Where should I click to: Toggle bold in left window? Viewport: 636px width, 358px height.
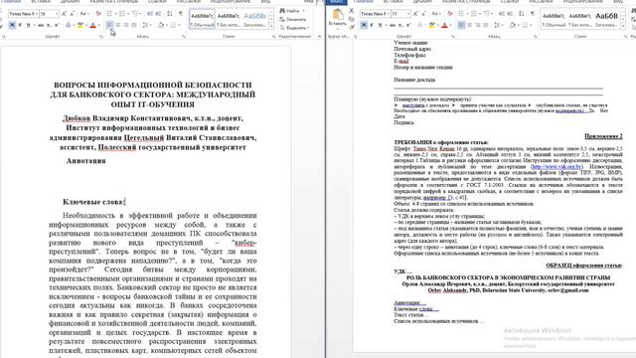click(x=12, y=25)
